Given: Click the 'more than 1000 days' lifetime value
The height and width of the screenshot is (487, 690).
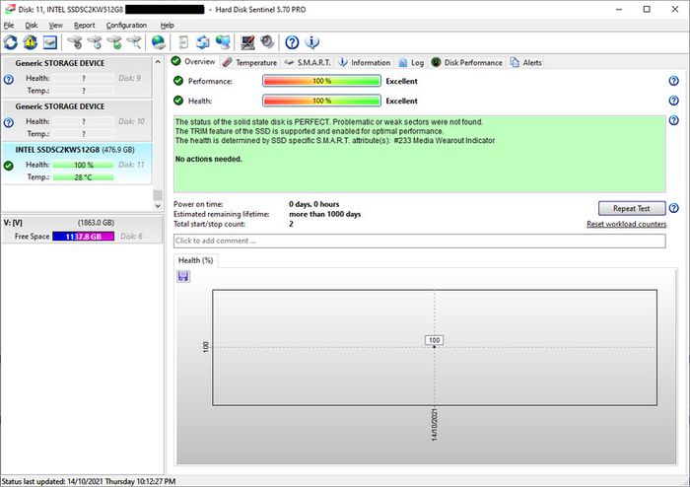Looking at the screenshot, I should point(324,214).
